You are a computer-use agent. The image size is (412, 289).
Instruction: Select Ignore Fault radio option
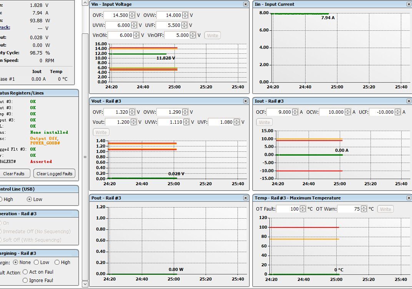[x=38, y=281]
